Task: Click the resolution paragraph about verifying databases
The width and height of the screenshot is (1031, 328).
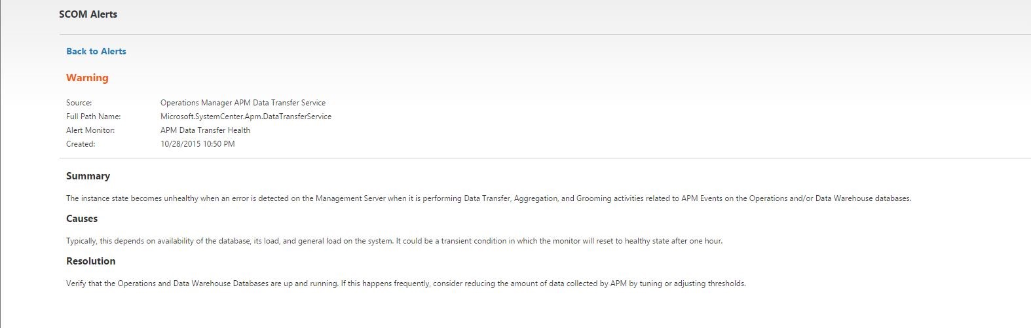Action: tap(405, 283)
